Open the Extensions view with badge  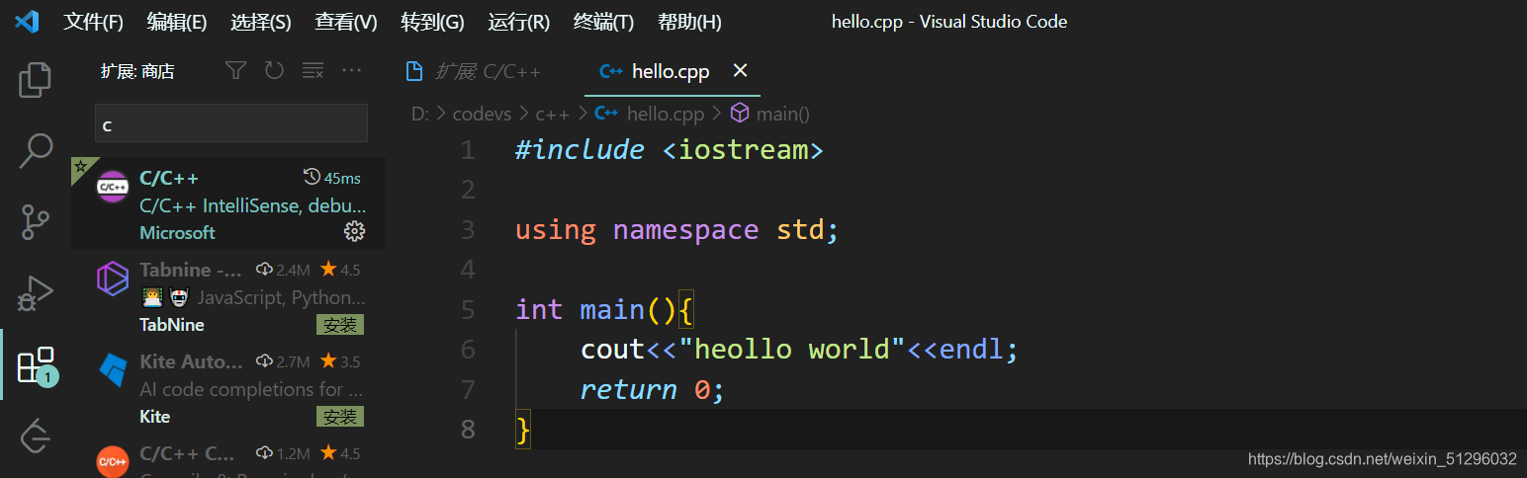37,365
